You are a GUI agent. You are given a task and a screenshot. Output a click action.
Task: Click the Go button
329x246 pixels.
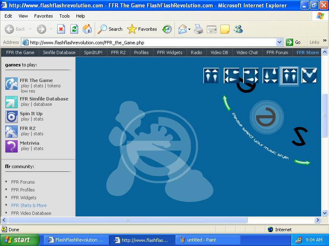click(293, 42)
